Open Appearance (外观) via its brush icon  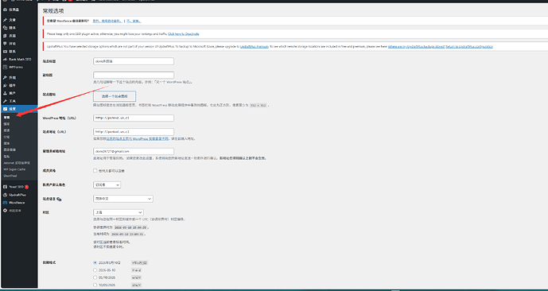pos(5,78)
